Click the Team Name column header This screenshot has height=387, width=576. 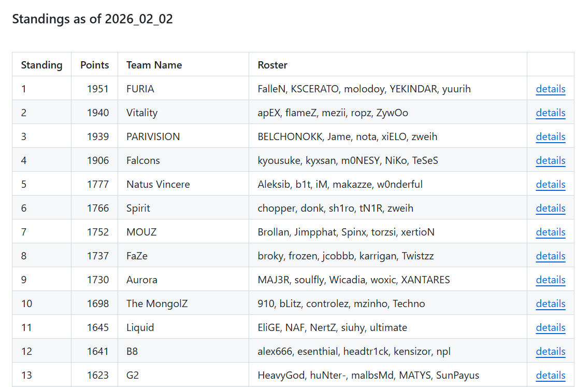click(154, 65)
